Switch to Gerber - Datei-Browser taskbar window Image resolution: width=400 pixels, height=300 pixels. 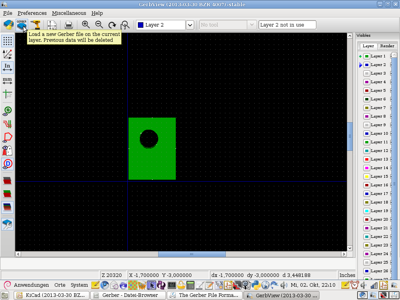click(128, 295)
